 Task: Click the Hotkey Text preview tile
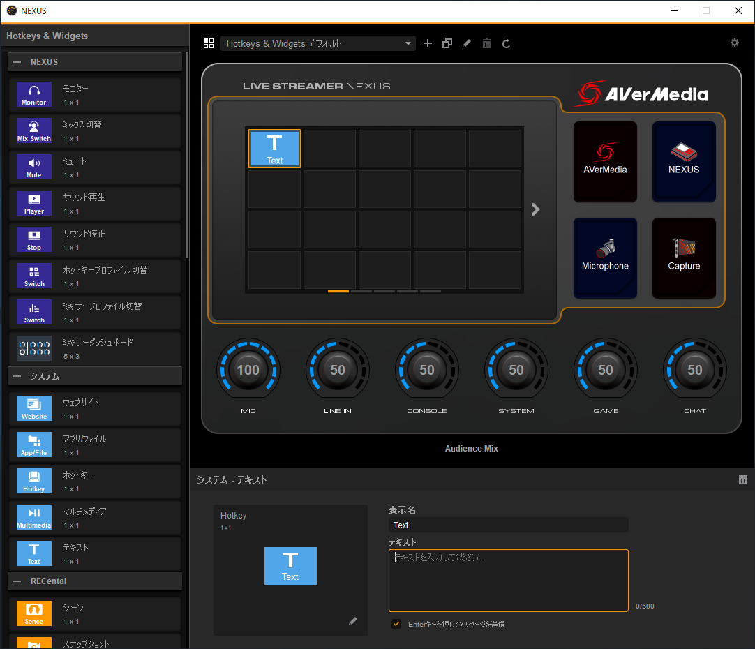point(290,566)
